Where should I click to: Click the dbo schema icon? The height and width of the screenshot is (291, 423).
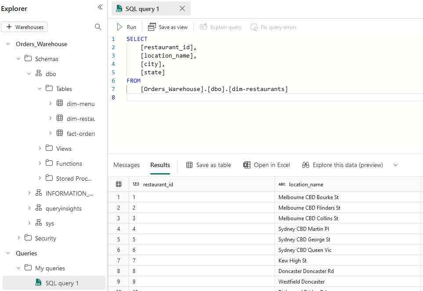point(39,73)
